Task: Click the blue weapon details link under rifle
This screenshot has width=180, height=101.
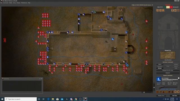Action: pos(168,89)
